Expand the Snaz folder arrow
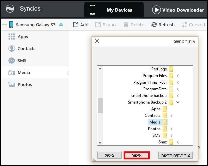Viewport: 208px width, 166px height. (x=178, y=142)
